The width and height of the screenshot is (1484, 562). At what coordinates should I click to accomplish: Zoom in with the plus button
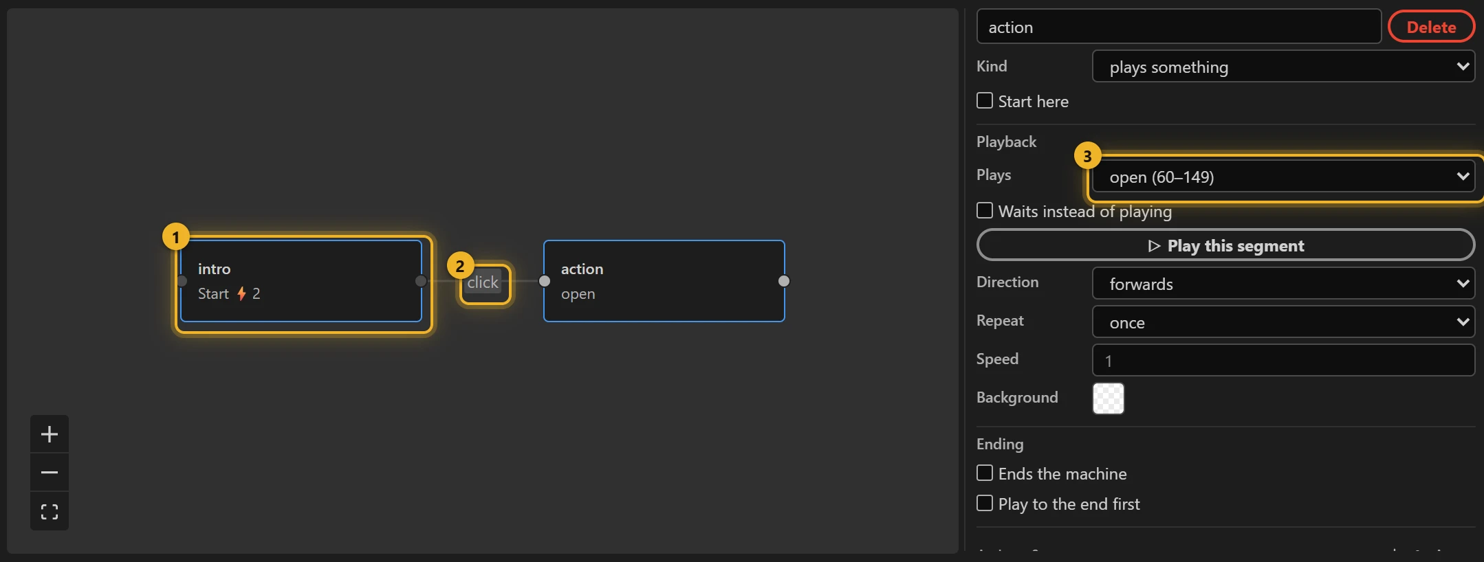click(x=50, y=434)
